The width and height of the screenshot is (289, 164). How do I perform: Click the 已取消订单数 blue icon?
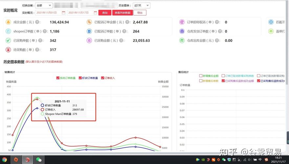(89, 31)
